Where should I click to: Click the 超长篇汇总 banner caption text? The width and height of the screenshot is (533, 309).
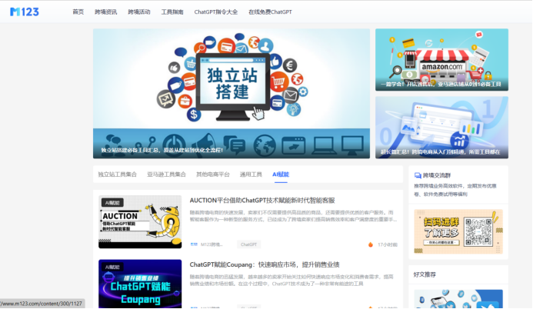440,151
